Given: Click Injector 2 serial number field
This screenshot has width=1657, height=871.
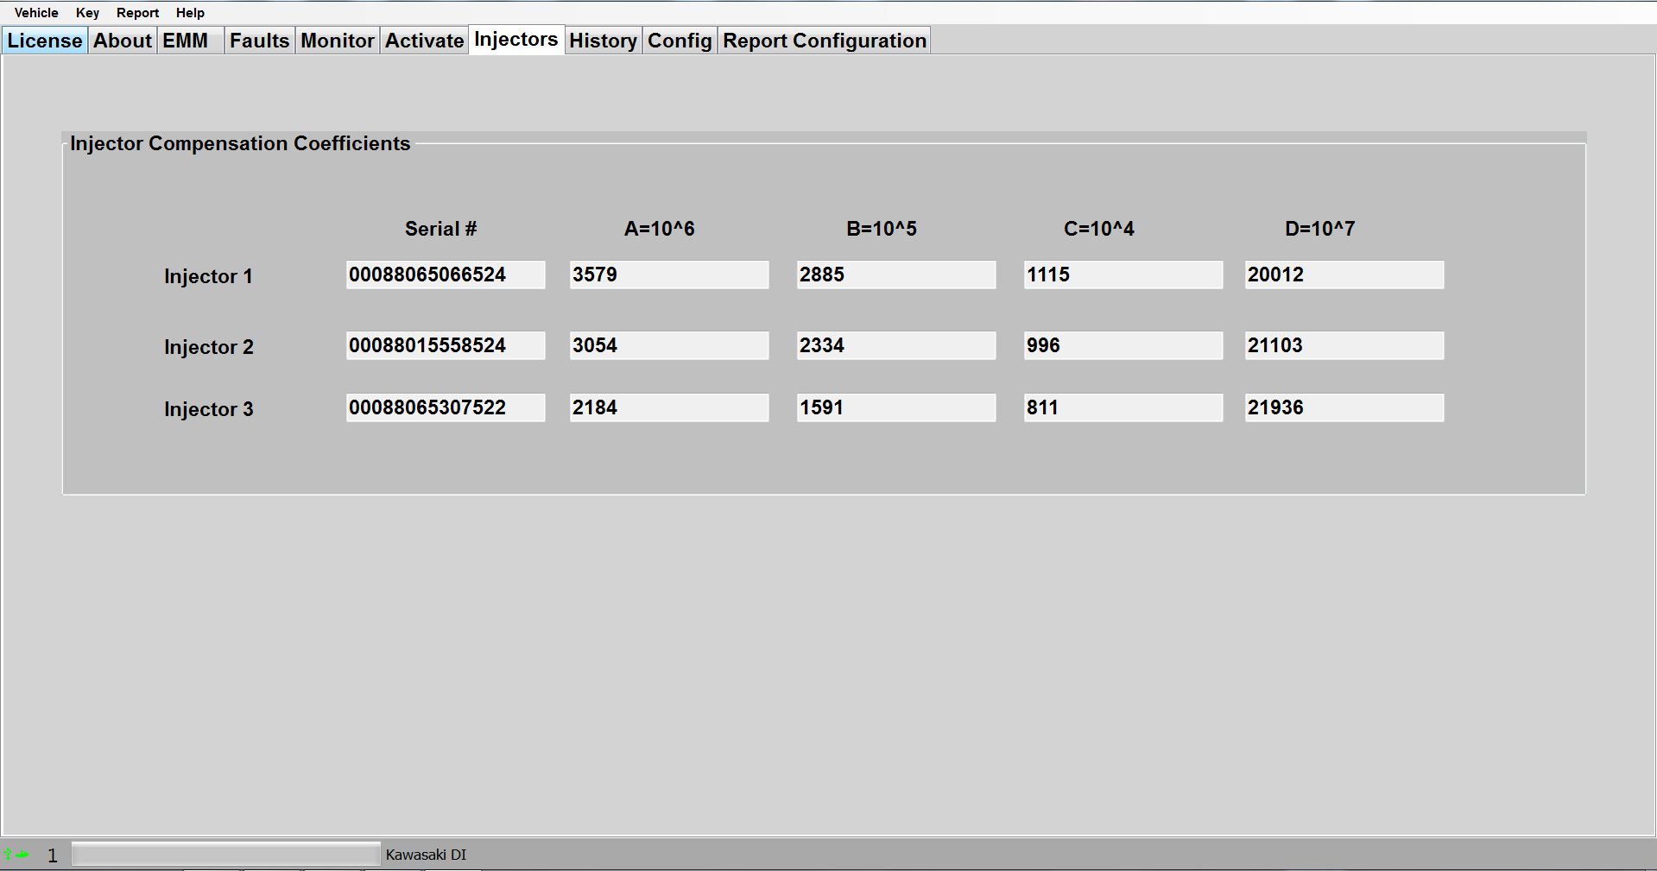Looking at the screenshot, I should coord(446,345).
